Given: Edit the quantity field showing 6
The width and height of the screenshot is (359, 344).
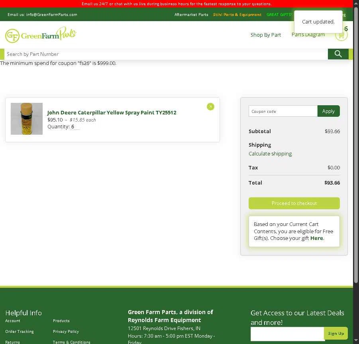Looking at the screenshot, I should pyautogui.click(x=75, y=127).
